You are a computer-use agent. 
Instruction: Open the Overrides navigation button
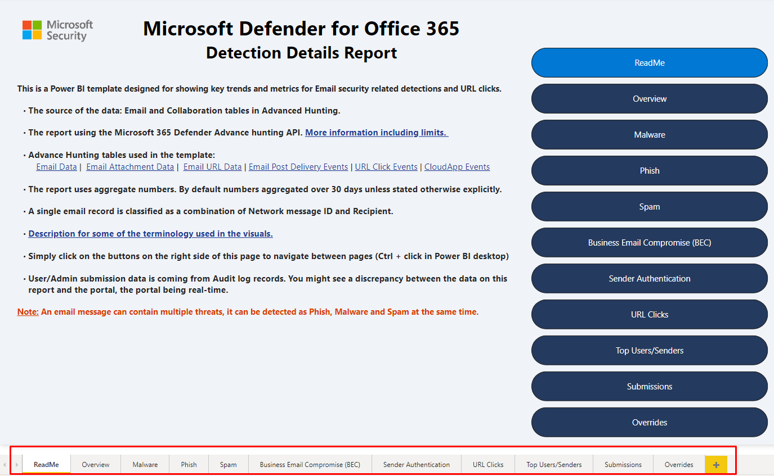pos(649,423)
